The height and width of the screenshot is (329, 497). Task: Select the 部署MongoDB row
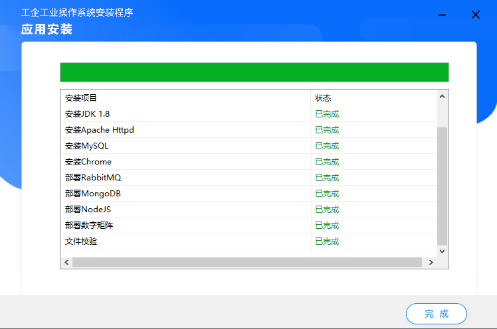point(248,194)
